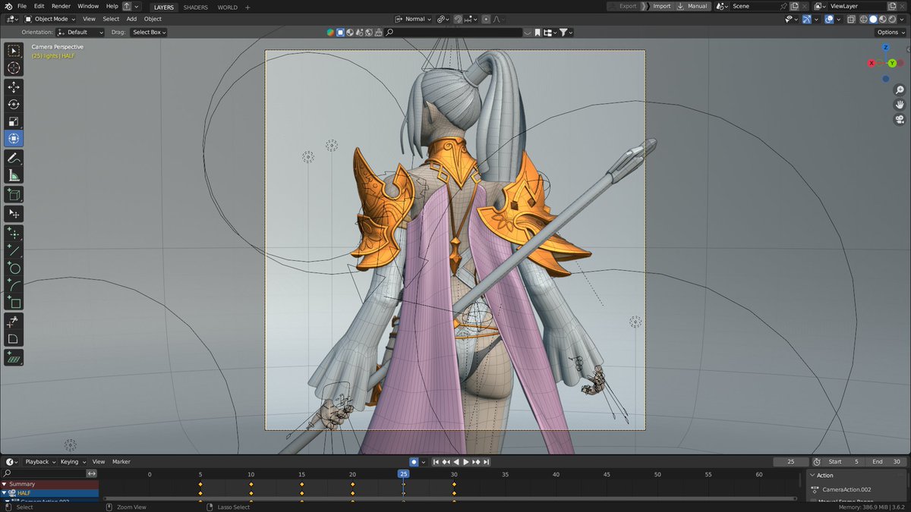Switch to WORLD workspace tab
Screen dimensions: 911x512
pos(227,7)
